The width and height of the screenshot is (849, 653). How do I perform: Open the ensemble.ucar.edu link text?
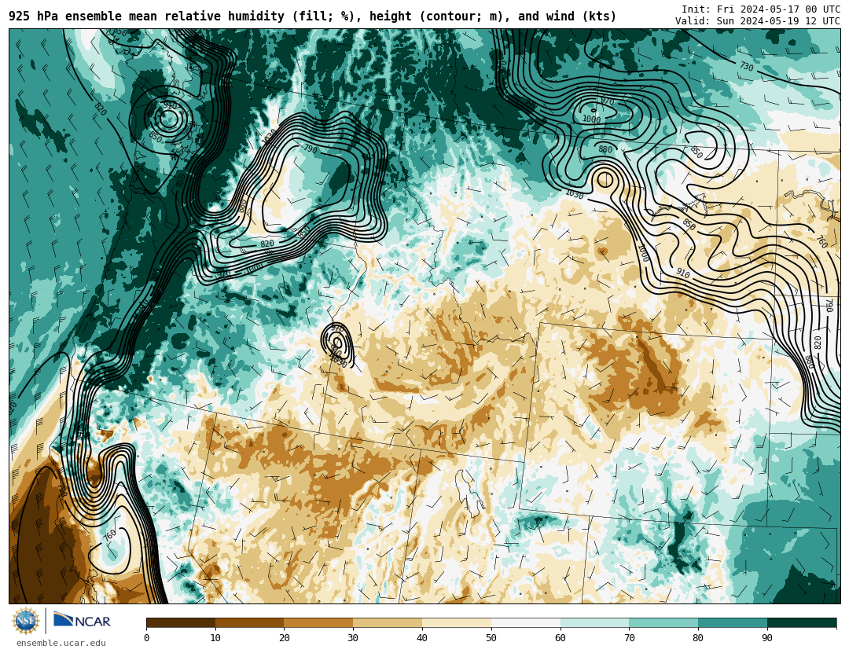(x=61, y=644)
